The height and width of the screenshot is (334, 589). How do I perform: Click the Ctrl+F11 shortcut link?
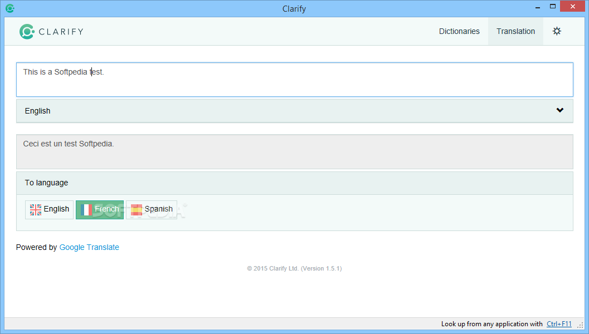coord(559,324)
